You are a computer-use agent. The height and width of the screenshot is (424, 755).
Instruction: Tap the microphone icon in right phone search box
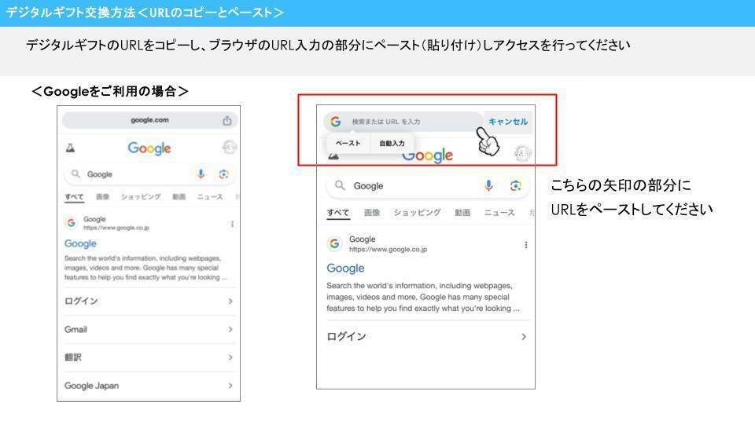coord(488,185)
